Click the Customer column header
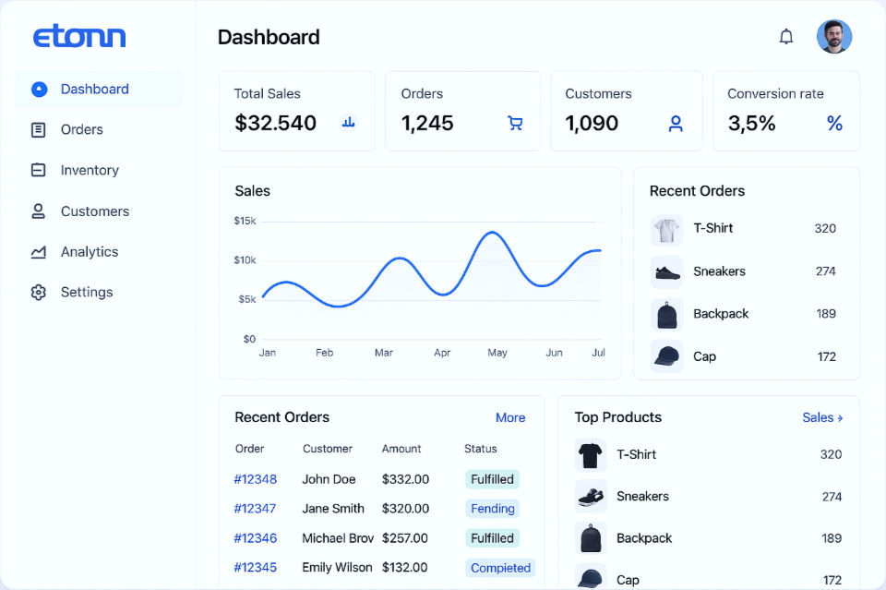The width and height of the screenshot is (886, 590). tap(328, 449)
